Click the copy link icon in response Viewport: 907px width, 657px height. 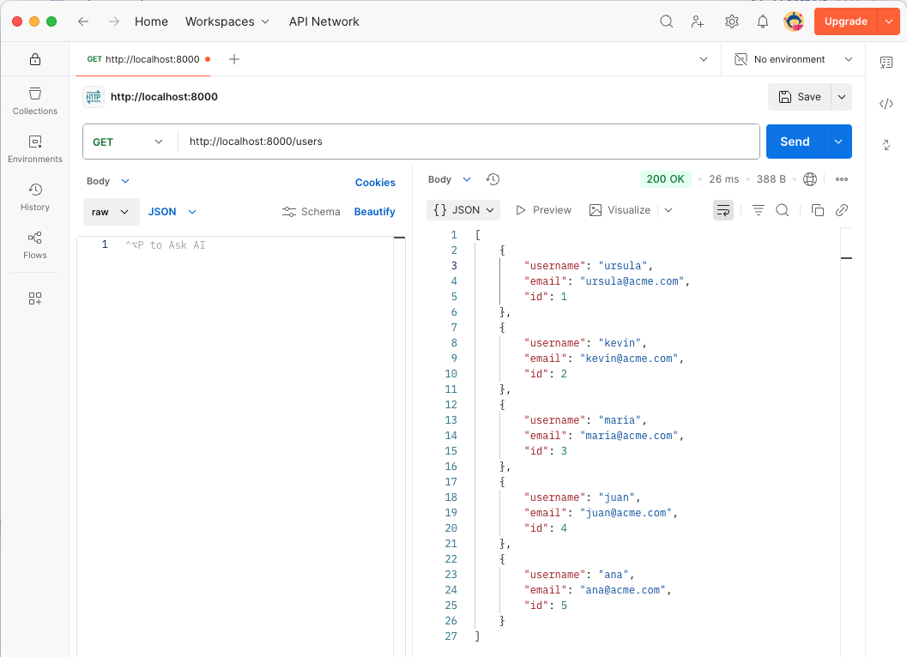pos(842,210)
